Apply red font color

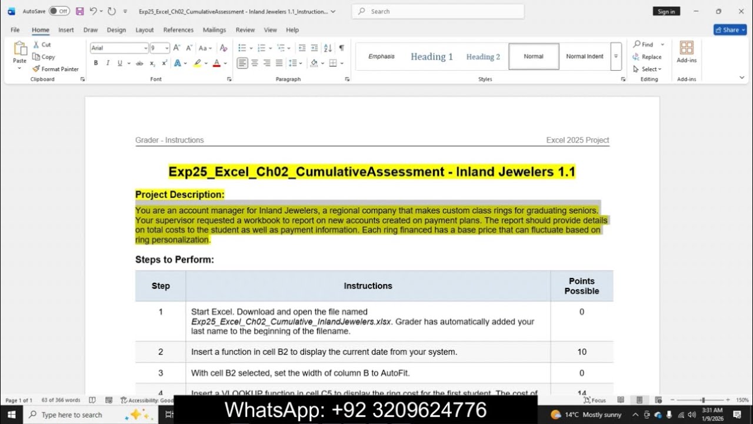pyautogui.click(x=216, y=63)
